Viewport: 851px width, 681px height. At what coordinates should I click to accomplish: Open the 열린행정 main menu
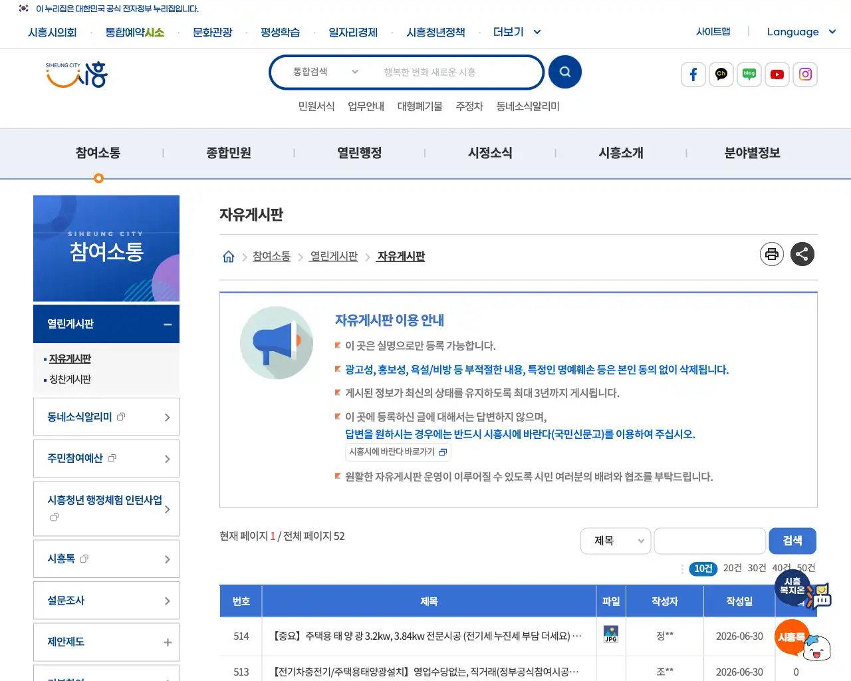360,153
